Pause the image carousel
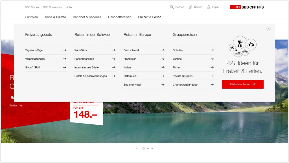 tap(137, 148)
